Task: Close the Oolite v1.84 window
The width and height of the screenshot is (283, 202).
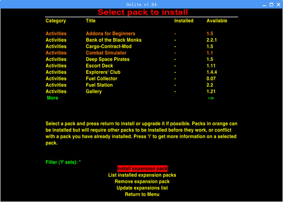Action: tap(278, 5)
